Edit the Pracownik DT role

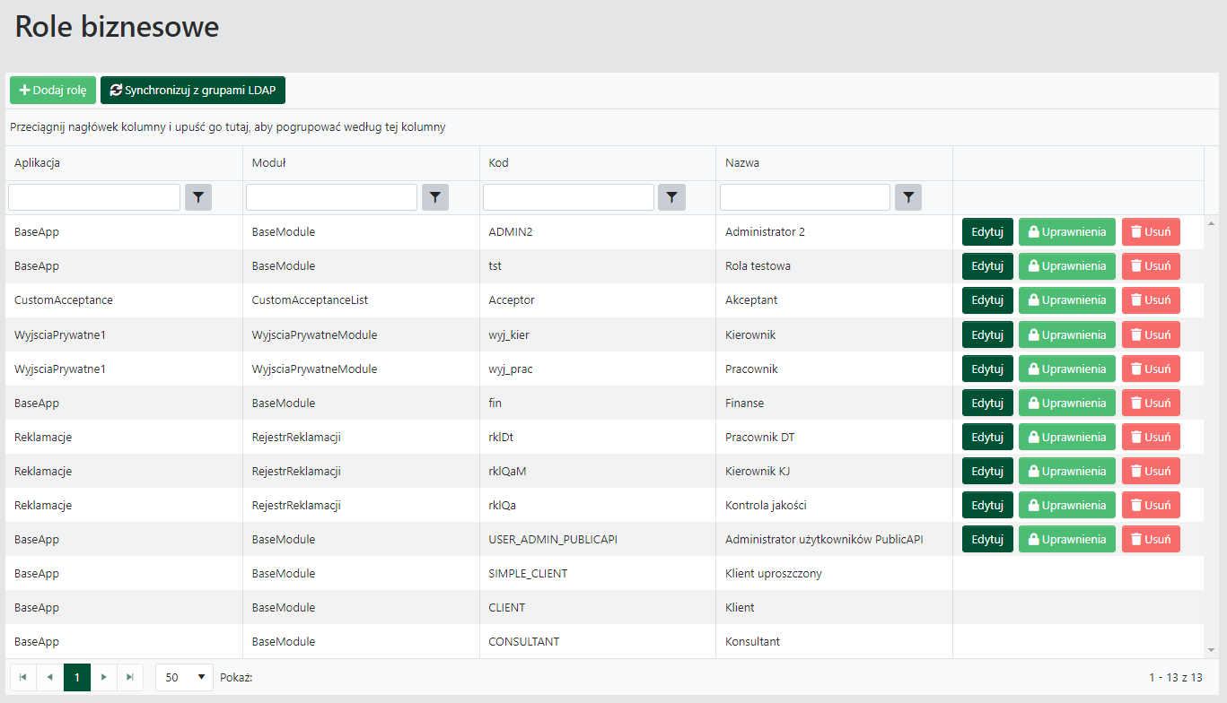987,437
